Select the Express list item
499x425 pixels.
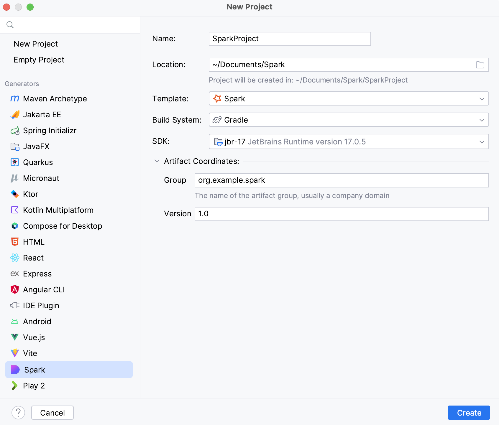69,274
